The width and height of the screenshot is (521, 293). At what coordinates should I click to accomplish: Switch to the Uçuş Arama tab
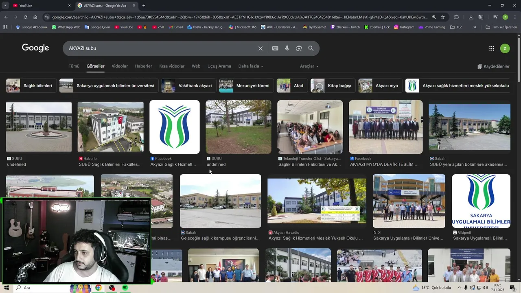point(219,66)
